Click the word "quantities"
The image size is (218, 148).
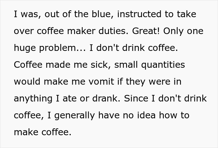(163, 65)
